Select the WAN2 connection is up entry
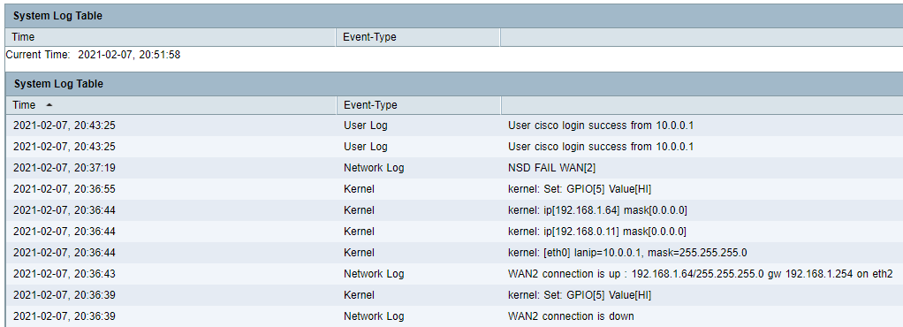The width and height of the screenshot is (903, 327). point(701,274)
